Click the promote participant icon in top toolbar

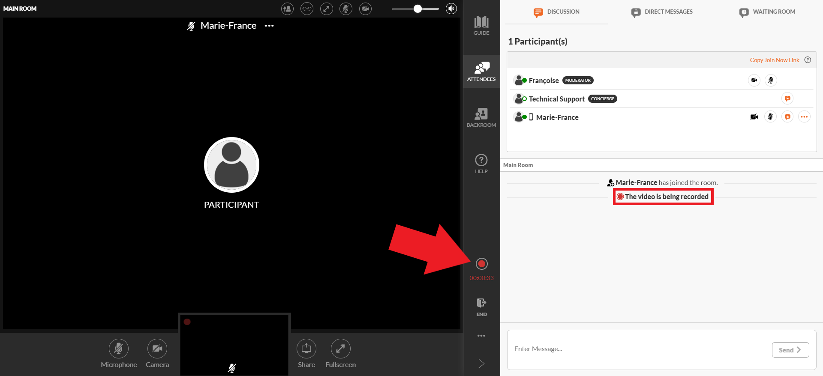tap(287, 9)
